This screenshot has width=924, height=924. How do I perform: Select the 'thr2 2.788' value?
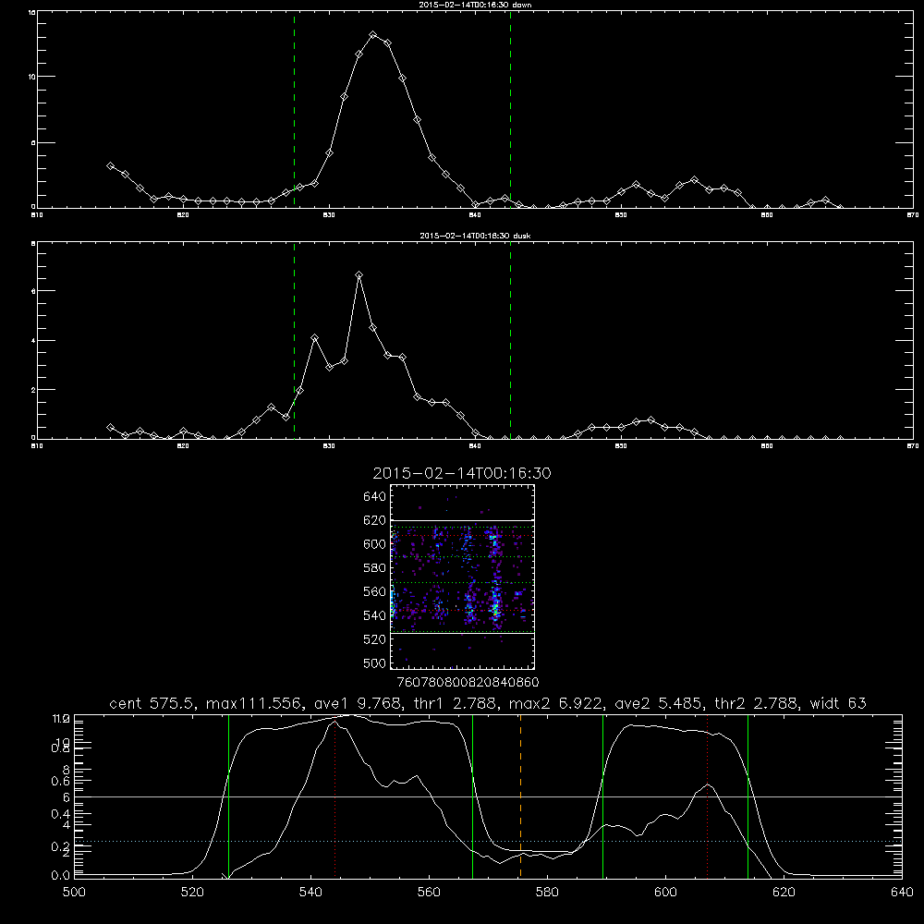tap(754, 703)
